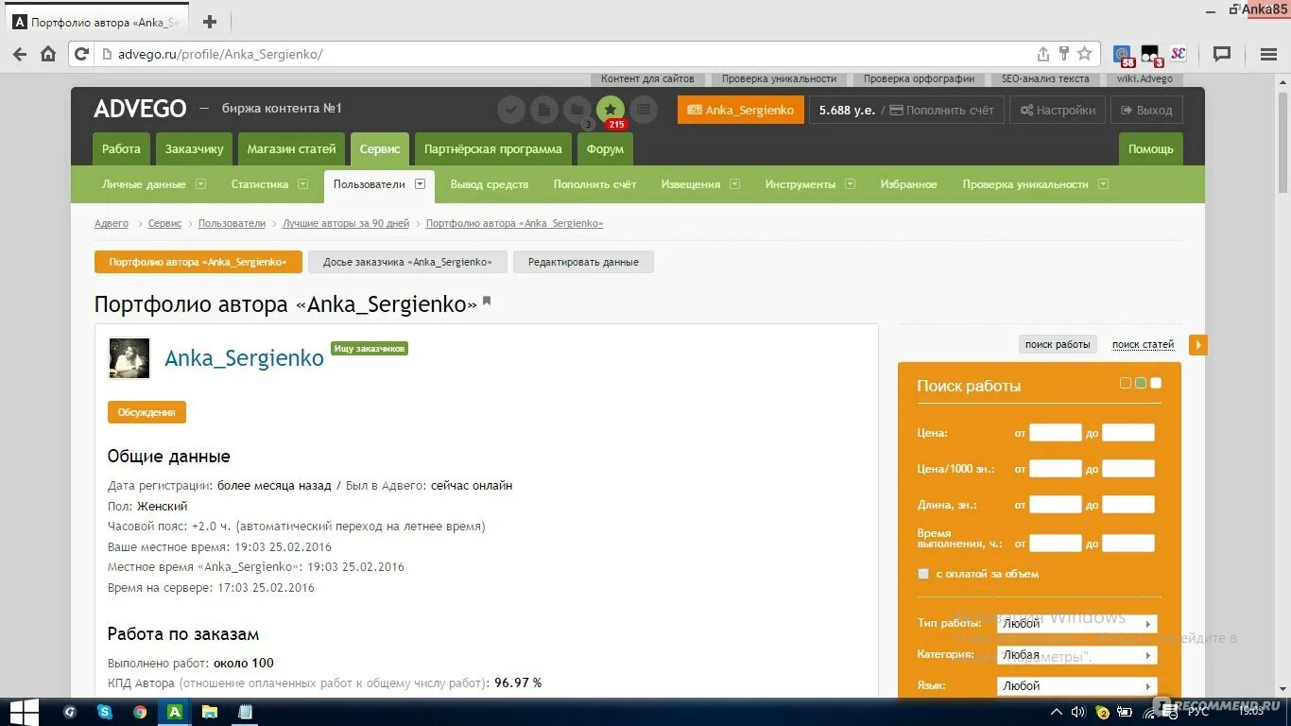Screen dimensions: 1291x726
Task: Reload the page with the refresh icon
Action: (x=81, y=54)
